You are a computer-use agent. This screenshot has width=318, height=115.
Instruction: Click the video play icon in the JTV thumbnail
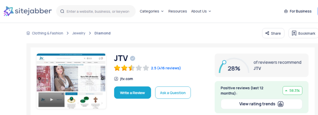click(x=52, y=100)
